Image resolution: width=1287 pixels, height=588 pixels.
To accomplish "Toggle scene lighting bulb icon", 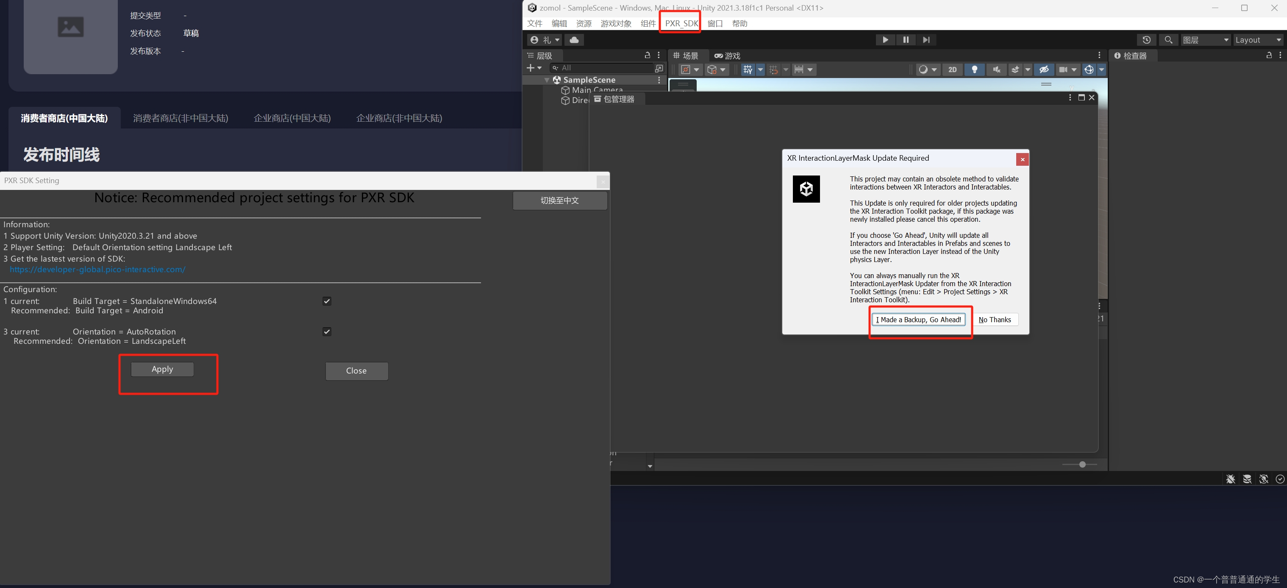I will click(x=974, y=70).
